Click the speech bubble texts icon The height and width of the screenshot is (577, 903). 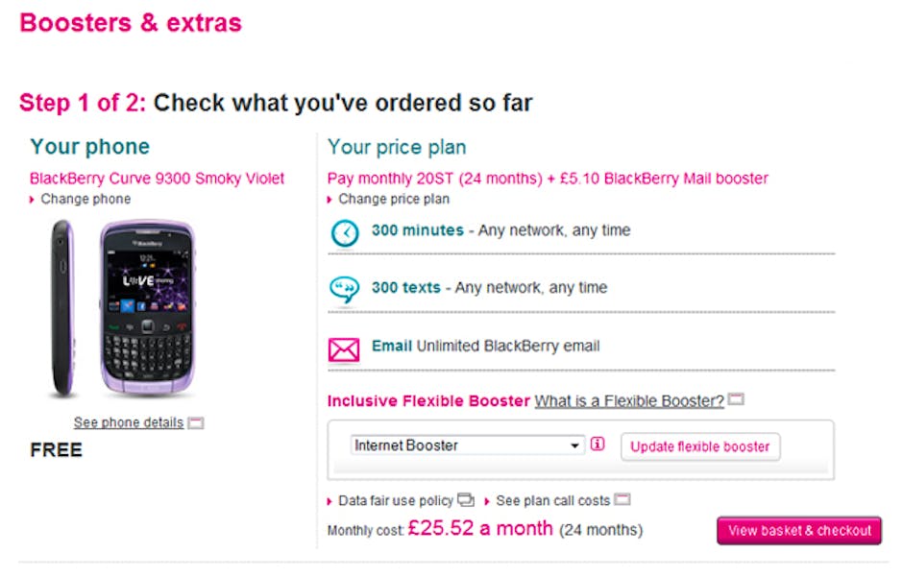click(x=344, y=289)
